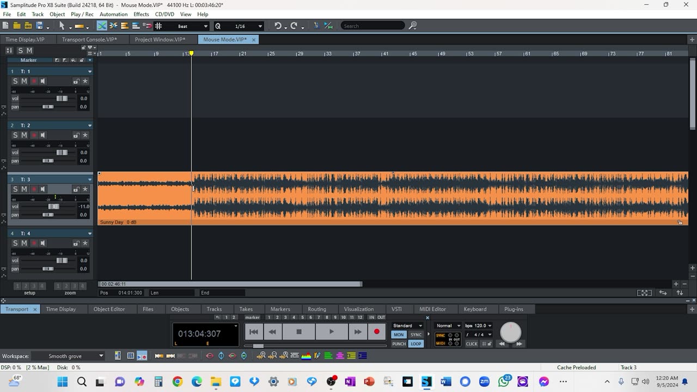The height and width of the screenshot is (392, 697).
Task: Click the colorful spectrum display icon
Action: (x=306, y=356)
